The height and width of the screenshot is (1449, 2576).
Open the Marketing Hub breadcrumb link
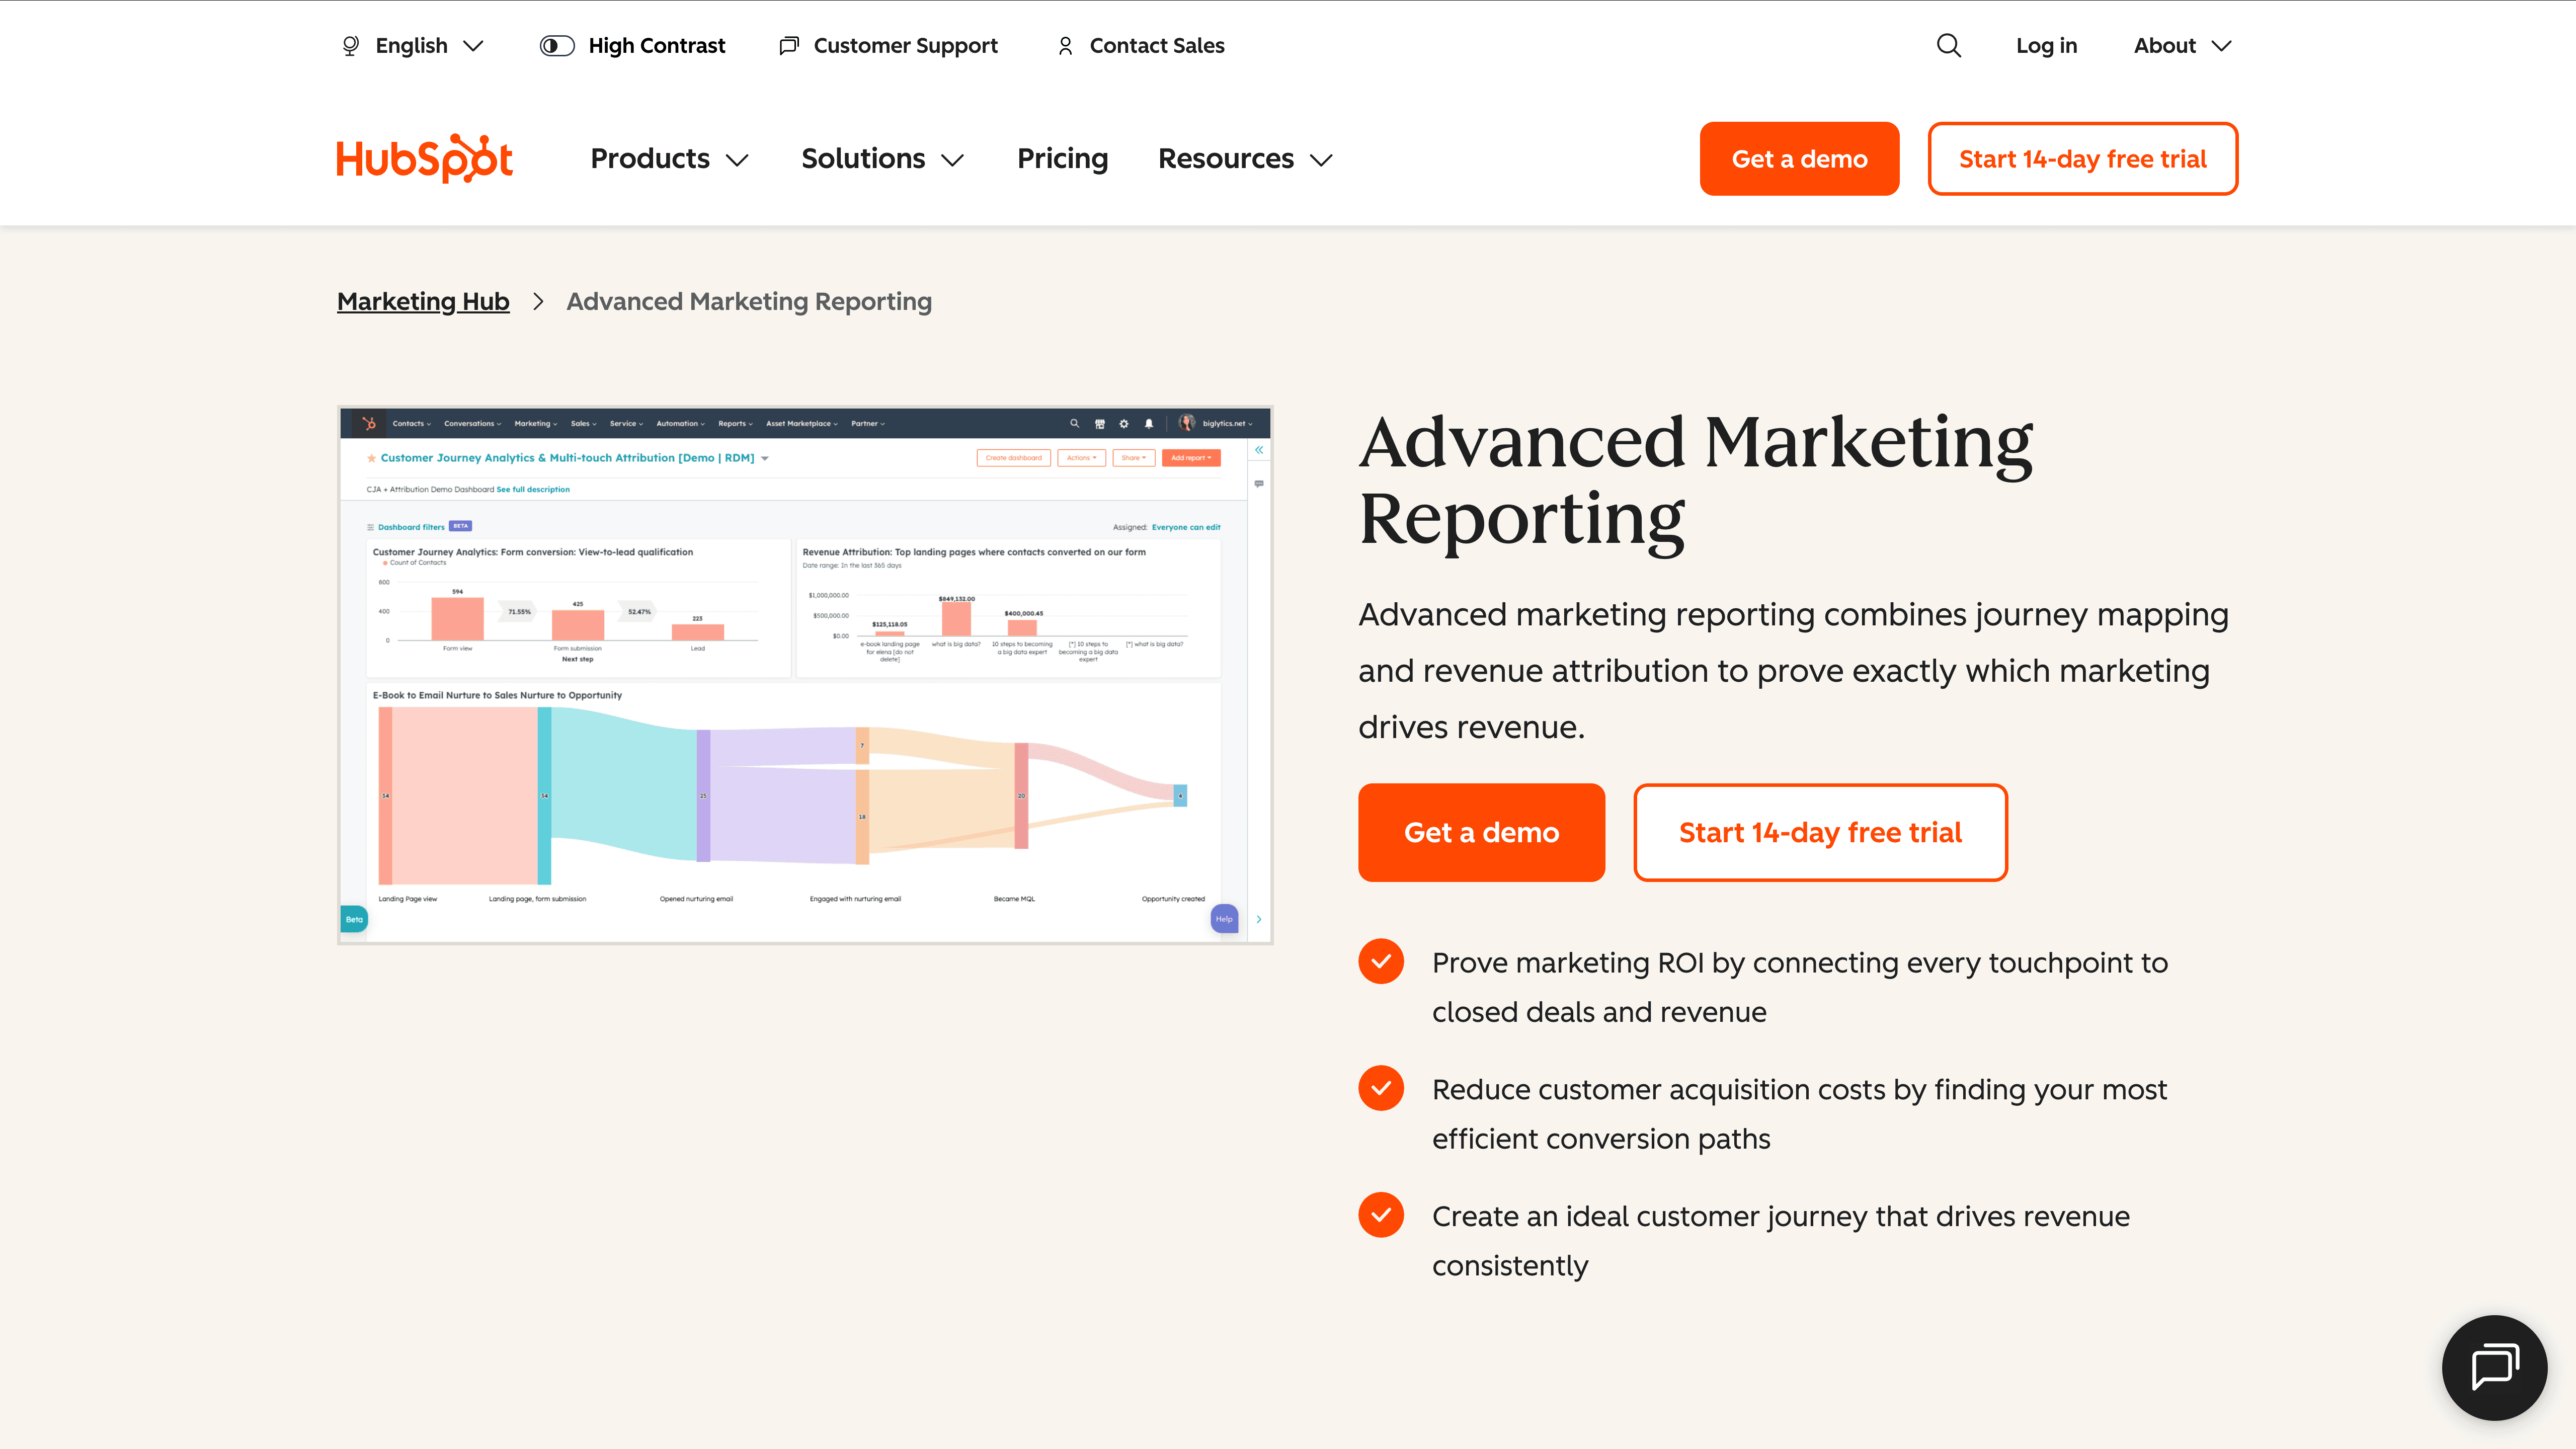(x=422, y=301)
